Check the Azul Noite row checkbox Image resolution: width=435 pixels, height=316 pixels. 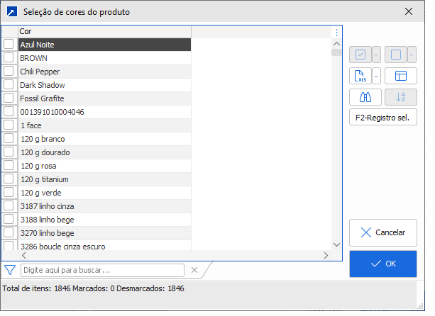pyautogui.click(x=9, y=45)
